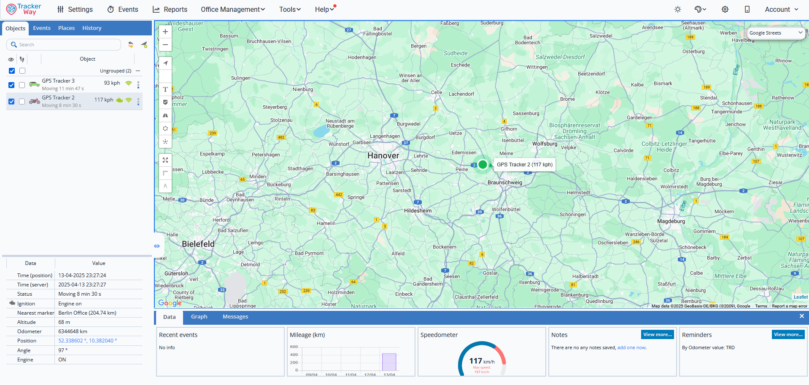This screenshot has height=385, width=809.
Task: Click the engine status icon for GPS Tracker 2
Action: point(119,100)
